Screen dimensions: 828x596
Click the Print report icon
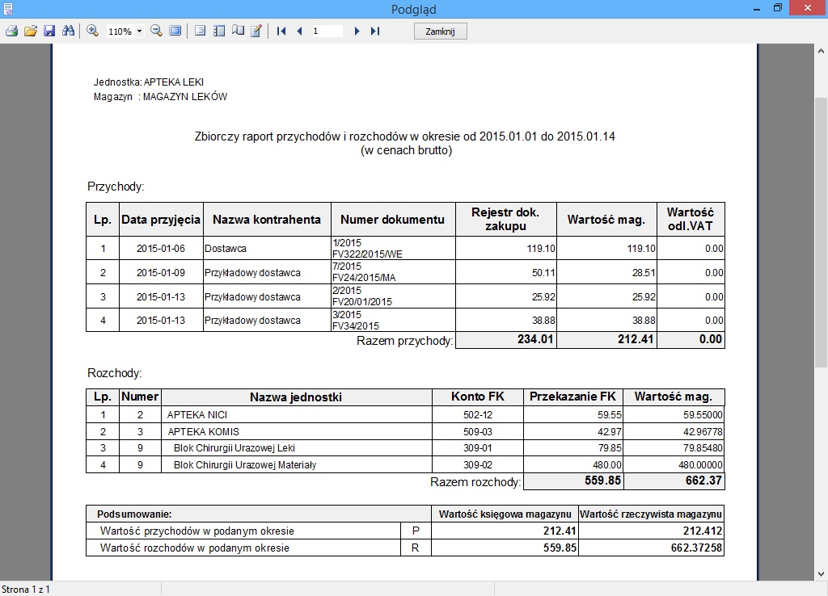11,31
